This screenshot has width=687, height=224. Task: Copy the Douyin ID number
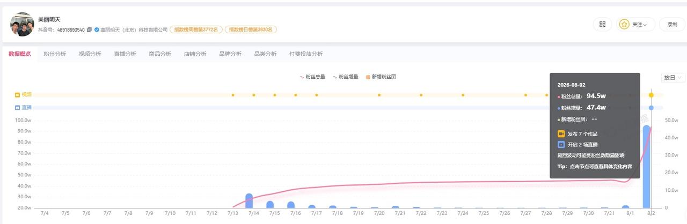pos(89,30)
